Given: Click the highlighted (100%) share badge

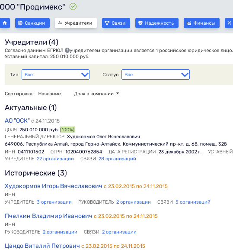Looking at the screenshot, I should coord(67,130).
